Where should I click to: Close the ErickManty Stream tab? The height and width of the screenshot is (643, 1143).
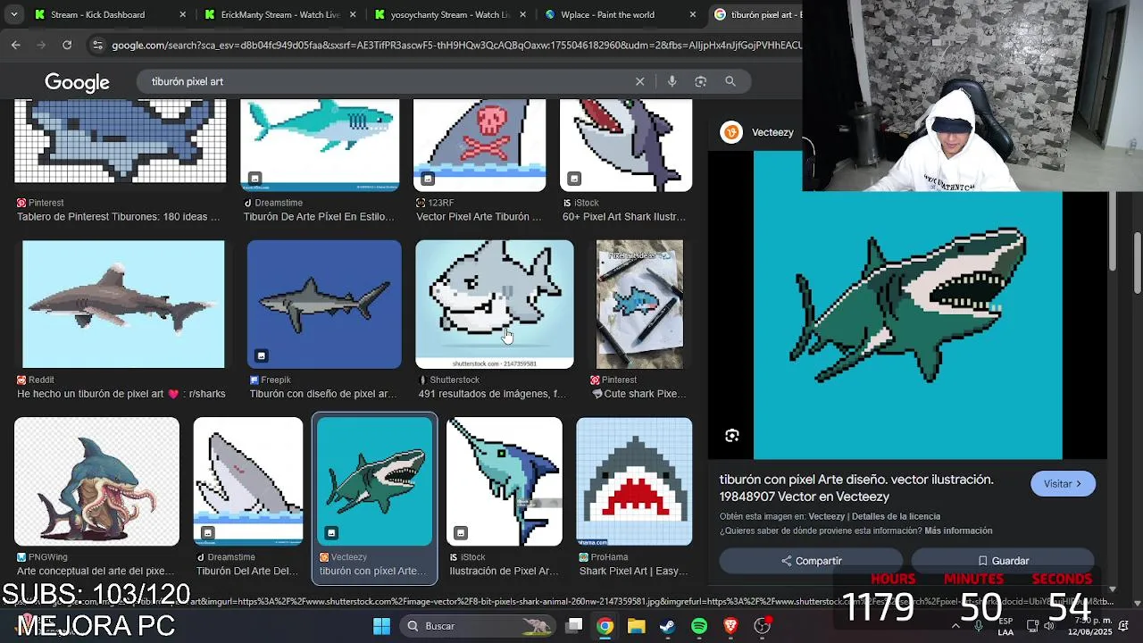(x=353, y=14)
